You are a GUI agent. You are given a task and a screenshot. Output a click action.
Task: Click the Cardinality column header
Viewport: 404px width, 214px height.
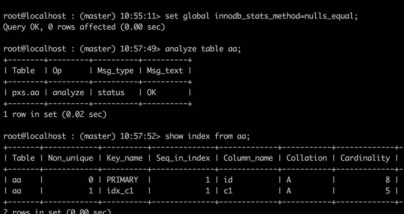pyautogui.click(x=365, y=158)
